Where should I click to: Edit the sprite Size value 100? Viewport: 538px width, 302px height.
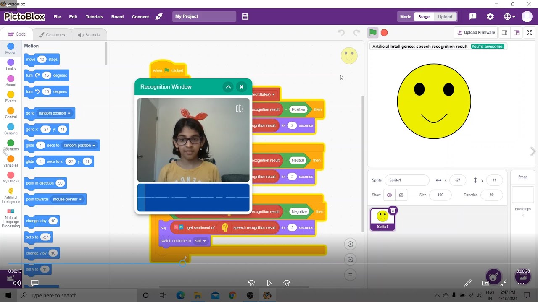tap(440, 195)
